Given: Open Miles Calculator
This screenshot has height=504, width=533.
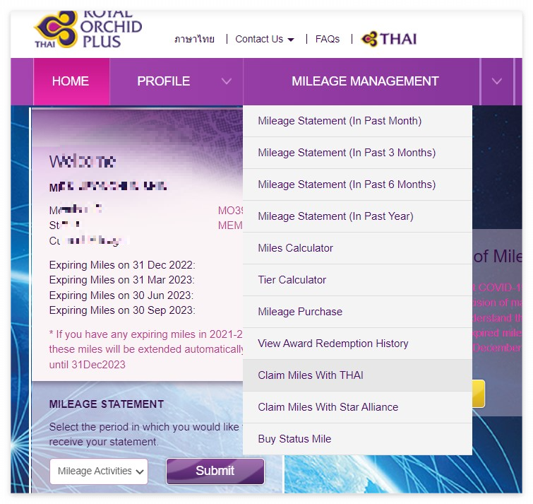Looking at the screenshot, I should click(358, 248).
